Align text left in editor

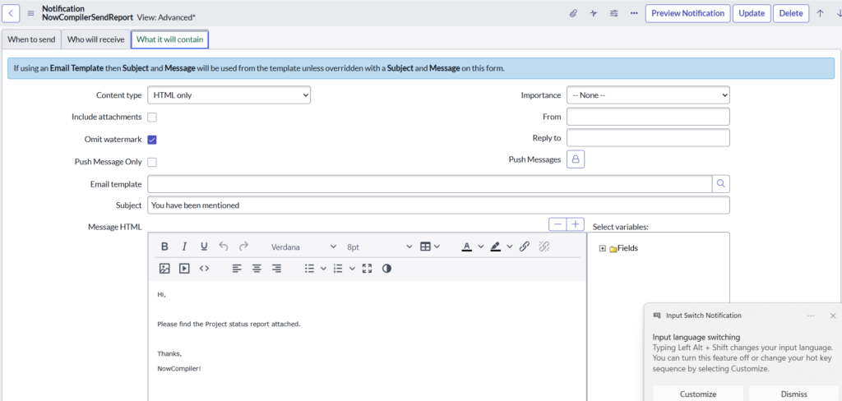click(x=237, y=269)
